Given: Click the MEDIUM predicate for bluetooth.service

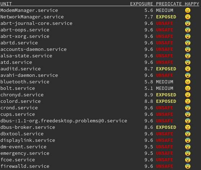Looking at the screenshot, I should [x=165, y=82].
